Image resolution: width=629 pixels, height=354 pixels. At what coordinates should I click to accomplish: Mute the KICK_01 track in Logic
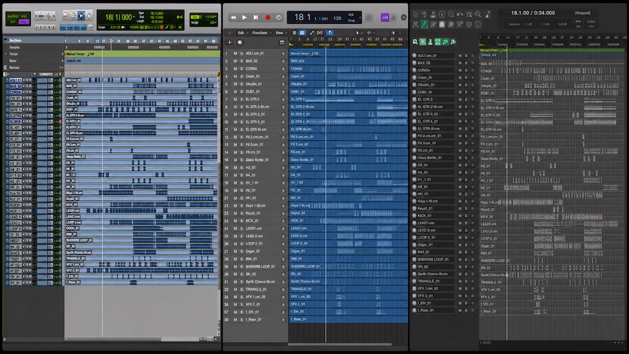(x=235, y=221)
